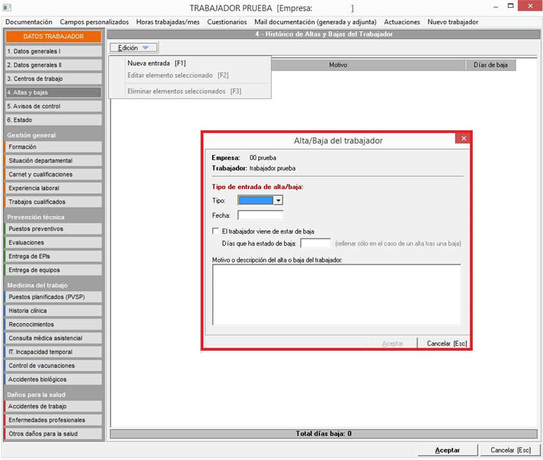The height and width of the screenshot is (460, 543).
Task: Open the Horas trabajadas/mes menu
Action: (168, 22)
